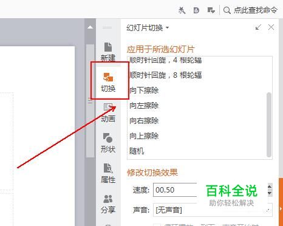Close the 幻灯片切换 task pane

coord(271,27)
